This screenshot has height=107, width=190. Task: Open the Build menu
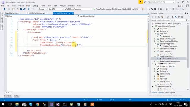tap(28, 6)
